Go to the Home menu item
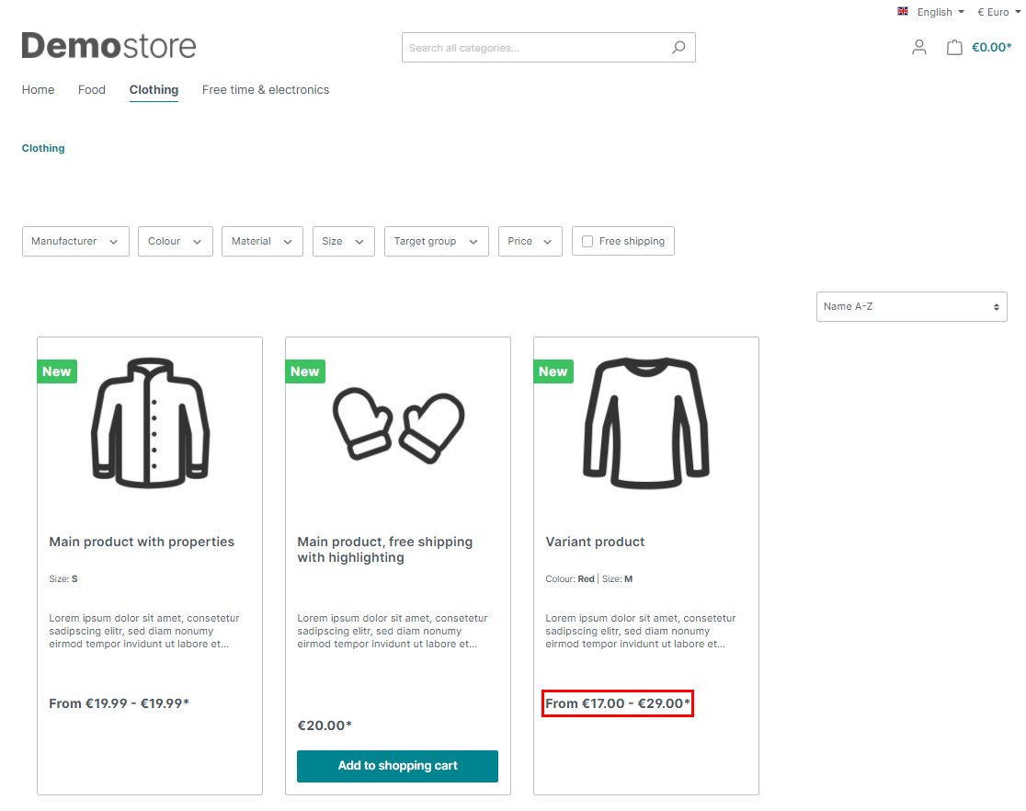The image size is (1026, 811). [38, 90]
